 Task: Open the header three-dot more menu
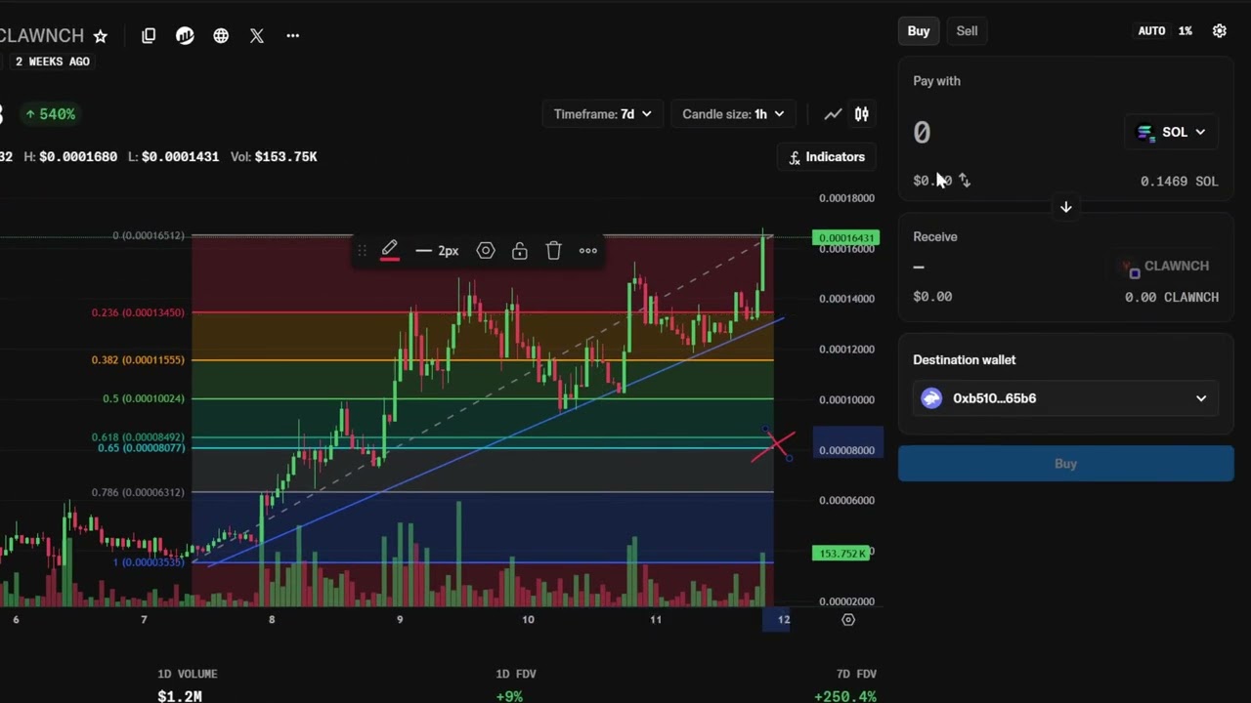click(293, 35)
